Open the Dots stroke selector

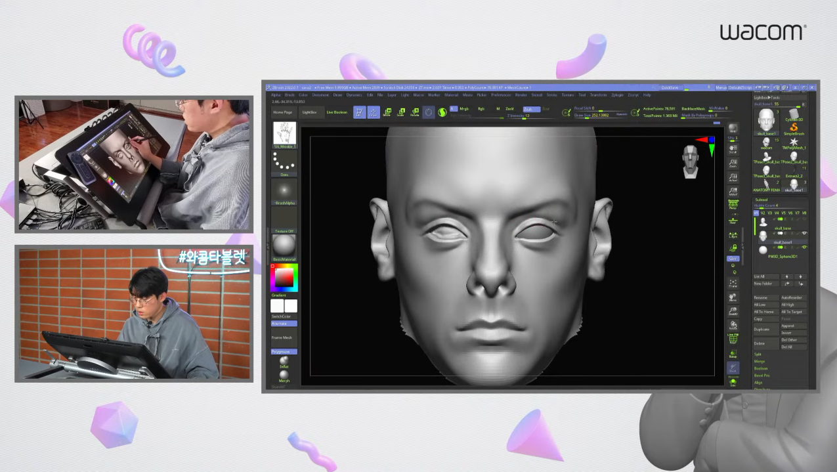pos(284,164)
